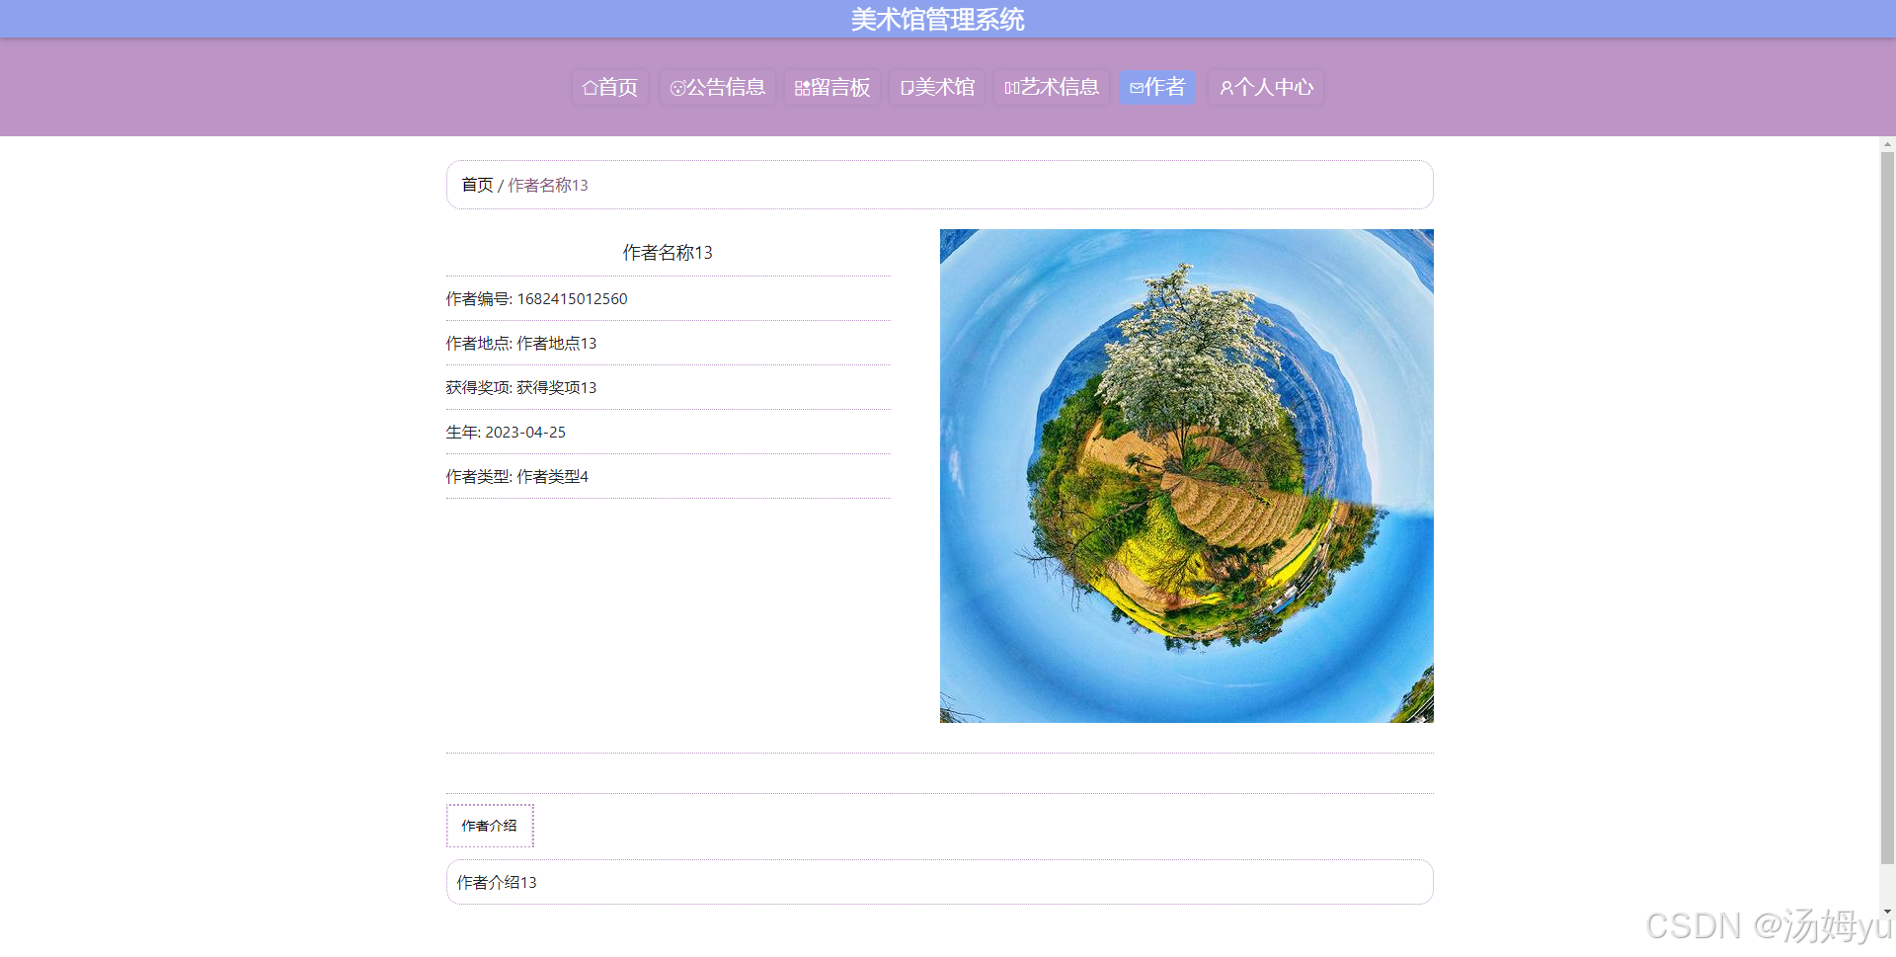The image size is (1896, 957).
Task: Select the highlighted 作者 nav item
Action: [1157, 87]
